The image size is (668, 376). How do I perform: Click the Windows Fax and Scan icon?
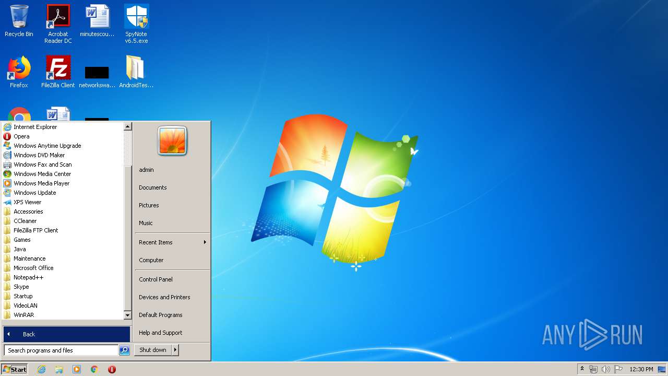[x=7, y=164]
